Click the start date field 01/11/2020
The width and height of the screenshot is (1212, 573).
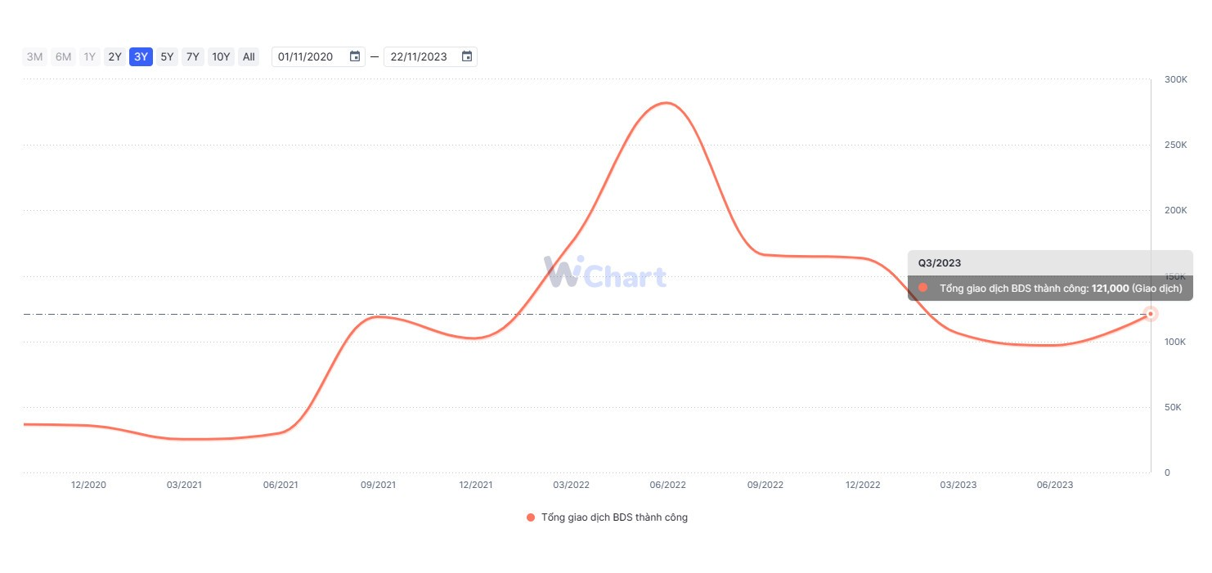[306, 56]
